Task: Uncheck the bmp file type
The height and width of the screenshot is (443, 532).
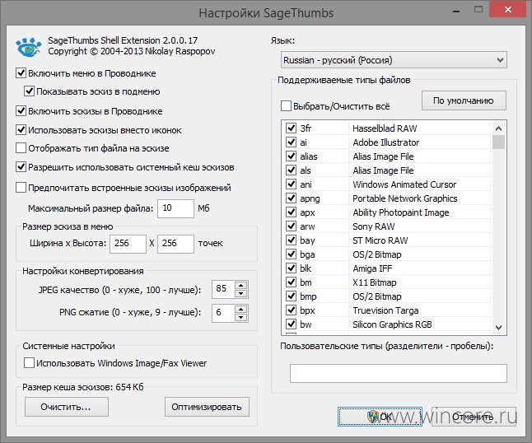Action: coord(291,296)
